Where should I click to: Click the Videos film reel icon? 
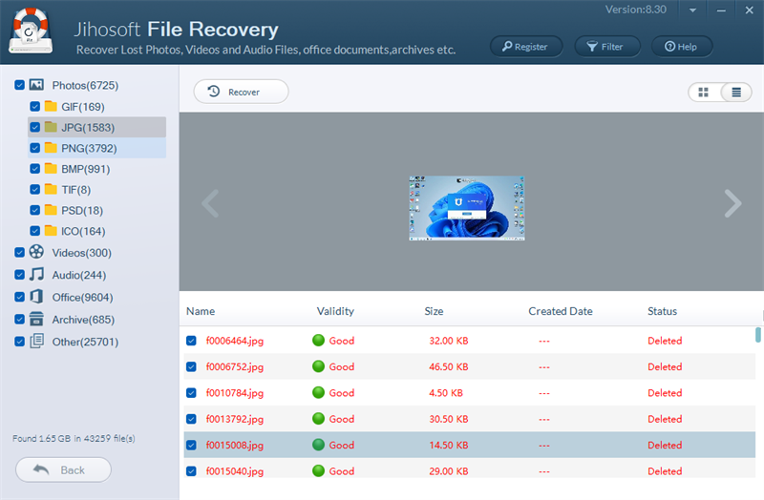pyautogui.click(x=36, y=252)
